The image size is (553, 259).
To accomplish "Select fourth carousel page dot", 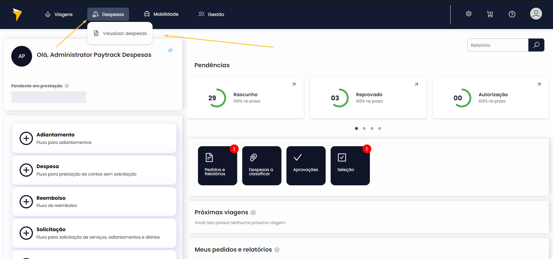I will click(380, 128).
